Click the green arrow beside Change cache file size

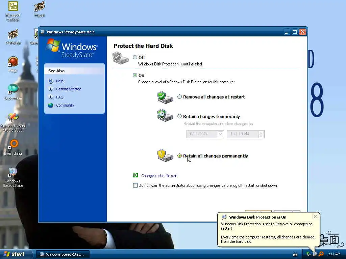tap(135, 175)
